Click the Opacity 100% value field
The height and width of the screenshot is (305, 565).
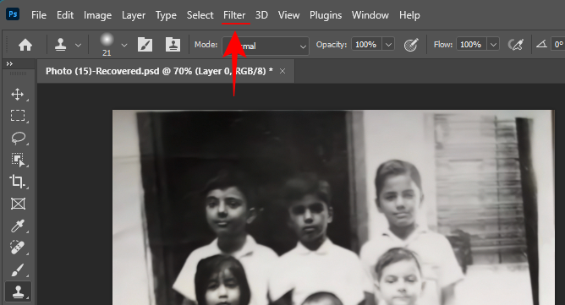pos(366,44)
